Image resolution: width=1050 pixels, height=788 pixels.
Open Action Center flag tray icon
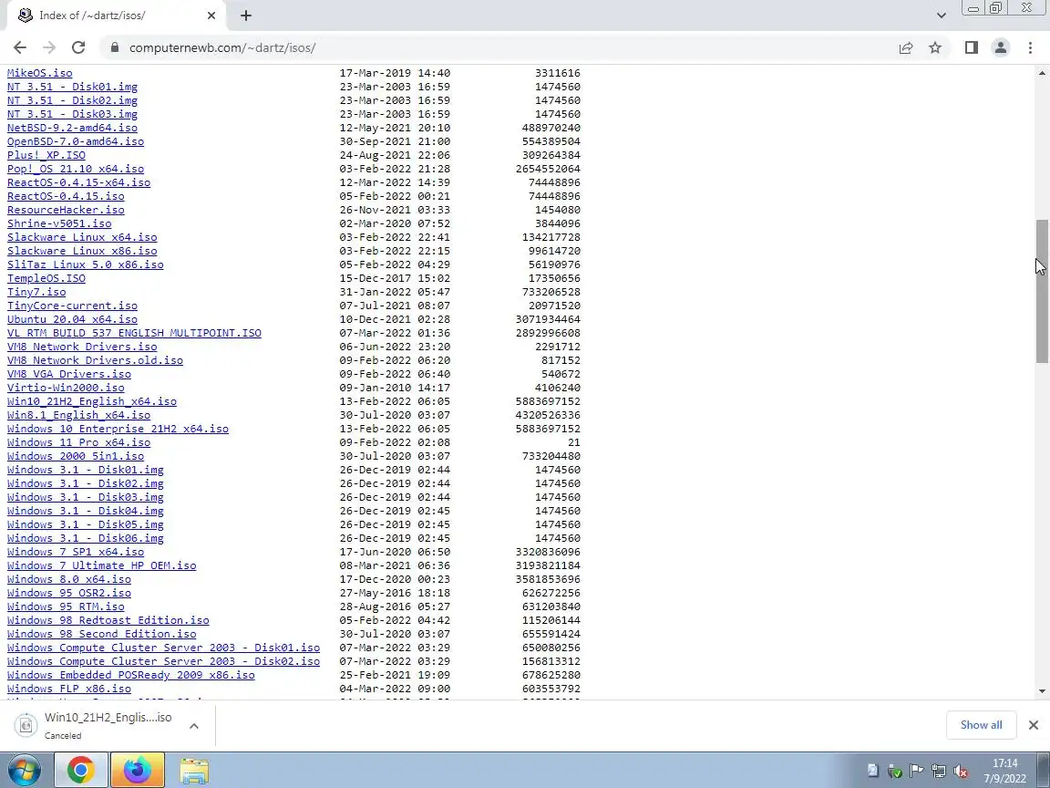pyautogui.click(x=916, y=772)
